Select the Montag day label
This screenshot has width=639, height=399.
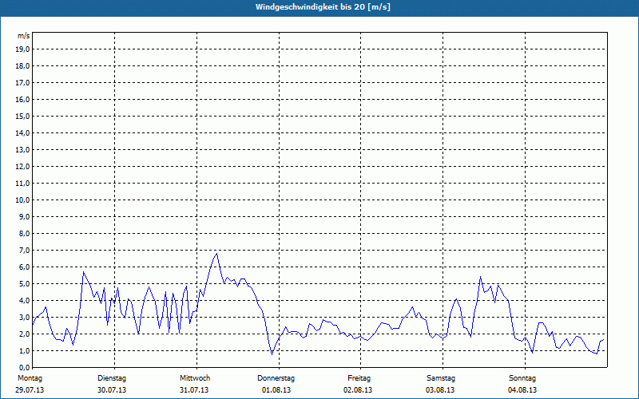(30, 378)
